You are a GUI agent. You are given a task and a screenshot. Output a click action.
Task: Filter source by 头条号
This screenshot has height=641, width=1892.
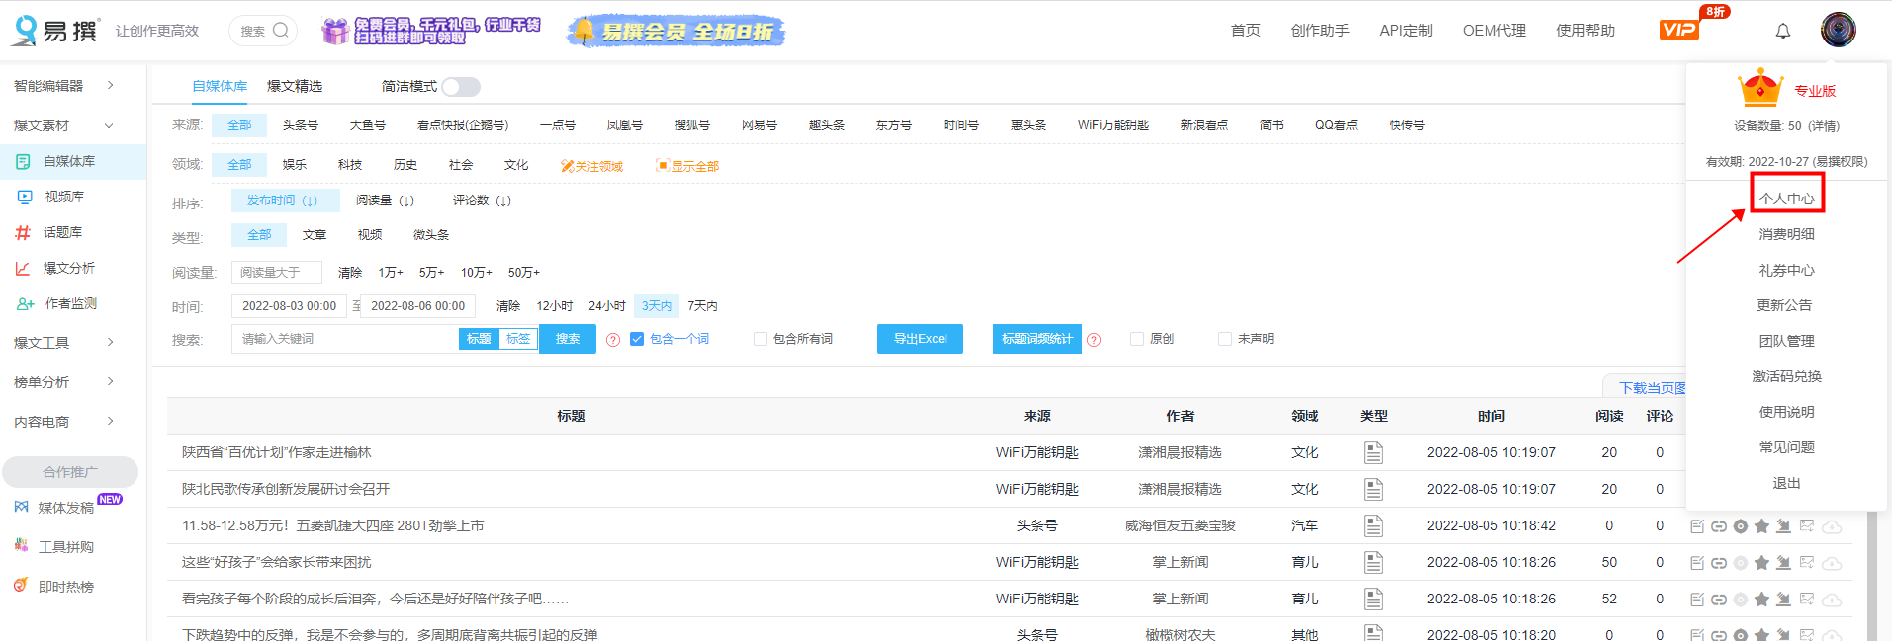coord(301,125)
